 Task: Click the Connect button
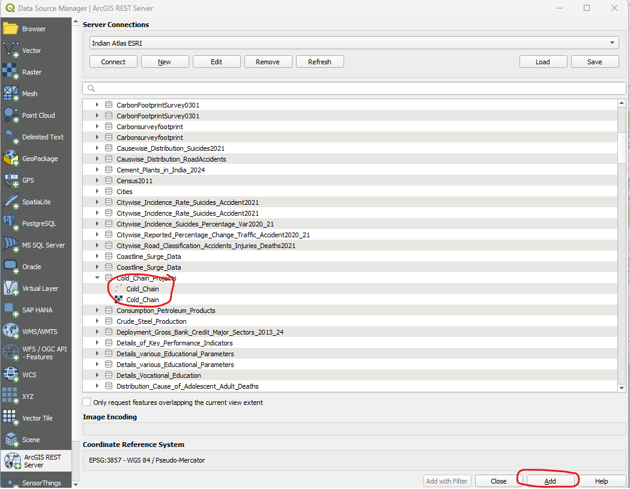coord(113,62)
